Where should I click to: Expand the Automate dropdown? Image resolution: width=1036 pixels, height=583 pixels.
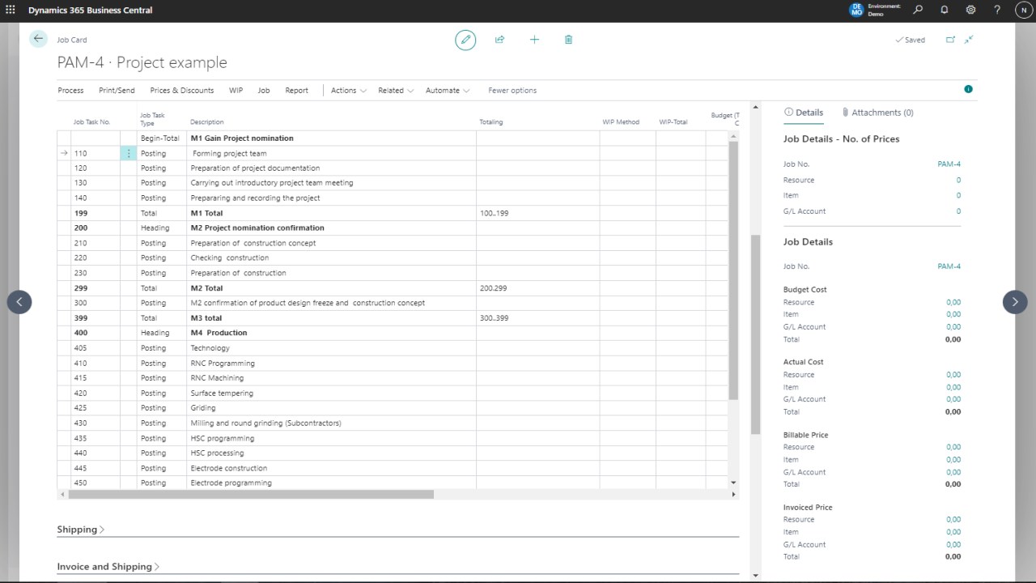click(x=448, y=90)
